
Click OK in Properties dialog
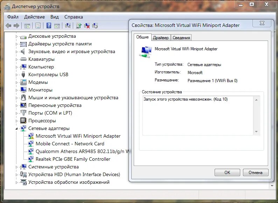point(227,172)
